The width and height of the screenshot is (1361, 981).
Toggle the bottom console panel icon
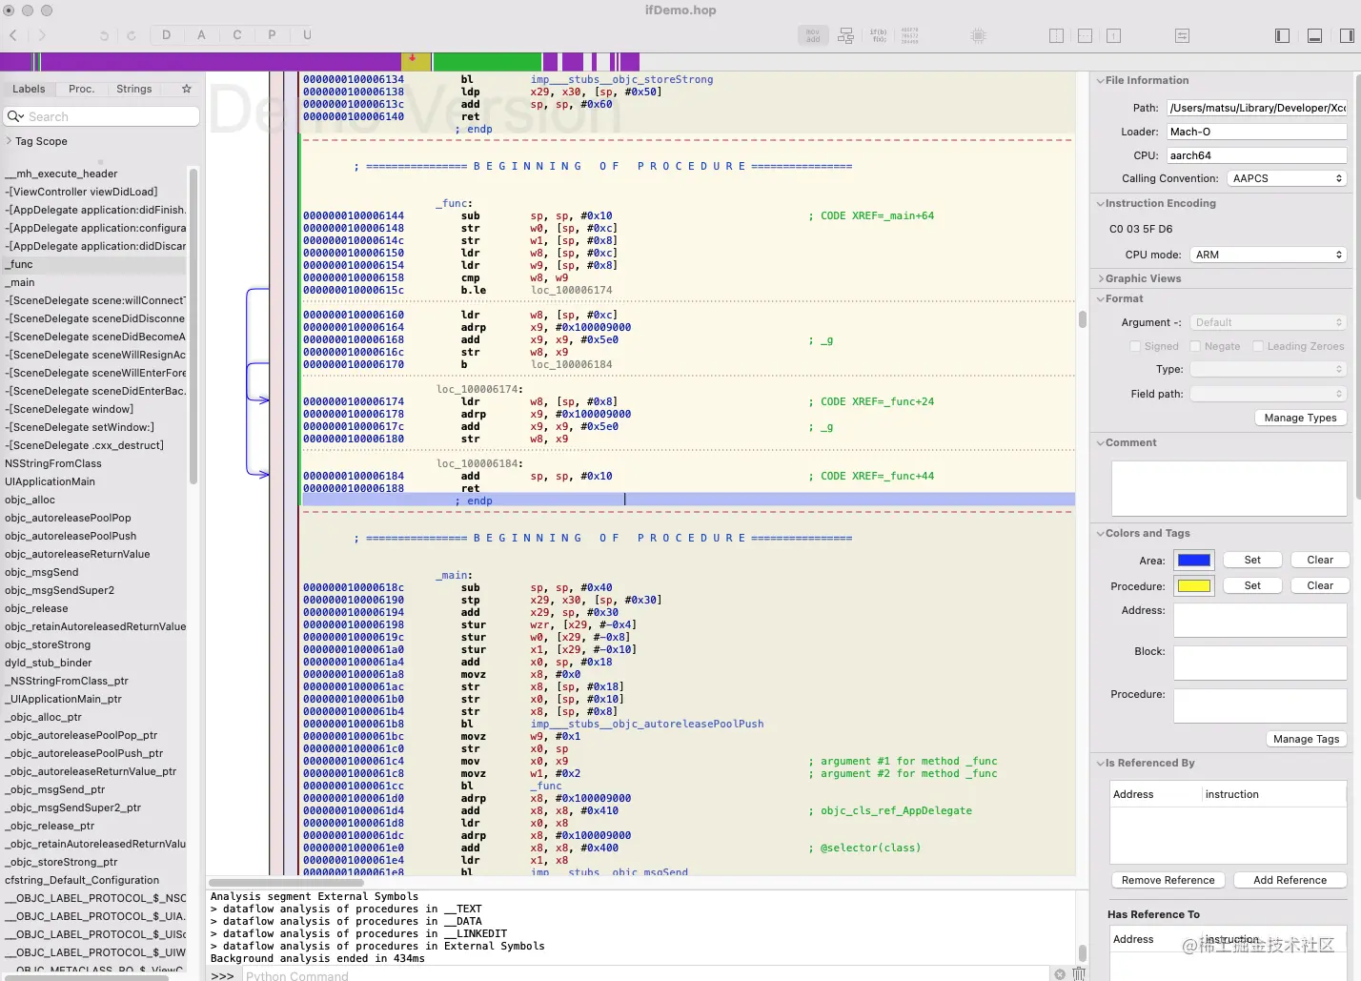point(1314,36)
